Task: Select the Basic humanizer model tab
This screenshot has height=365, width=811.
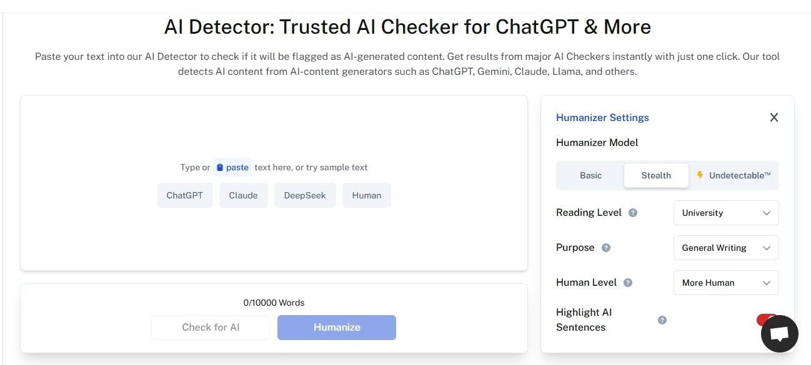Action: 590,175
